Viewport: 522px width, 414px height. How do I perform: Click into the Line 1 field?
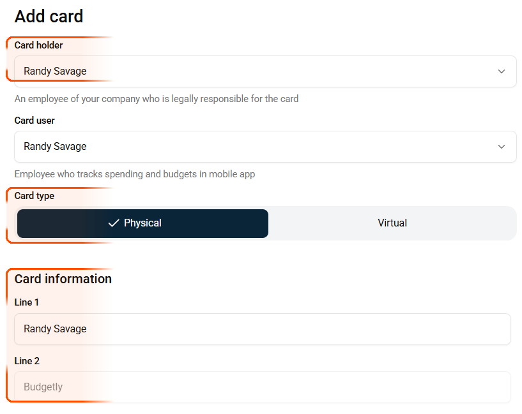(262, 329)
